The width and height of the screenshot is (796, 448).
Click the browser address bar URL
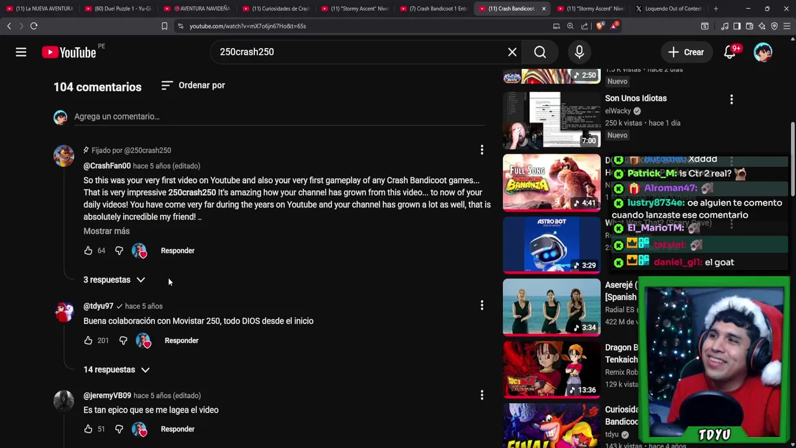coord(248,26)
